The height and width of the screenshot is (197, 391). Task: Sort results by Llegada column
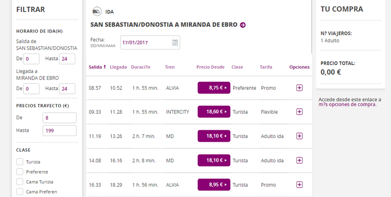click(x=118, y=67)
